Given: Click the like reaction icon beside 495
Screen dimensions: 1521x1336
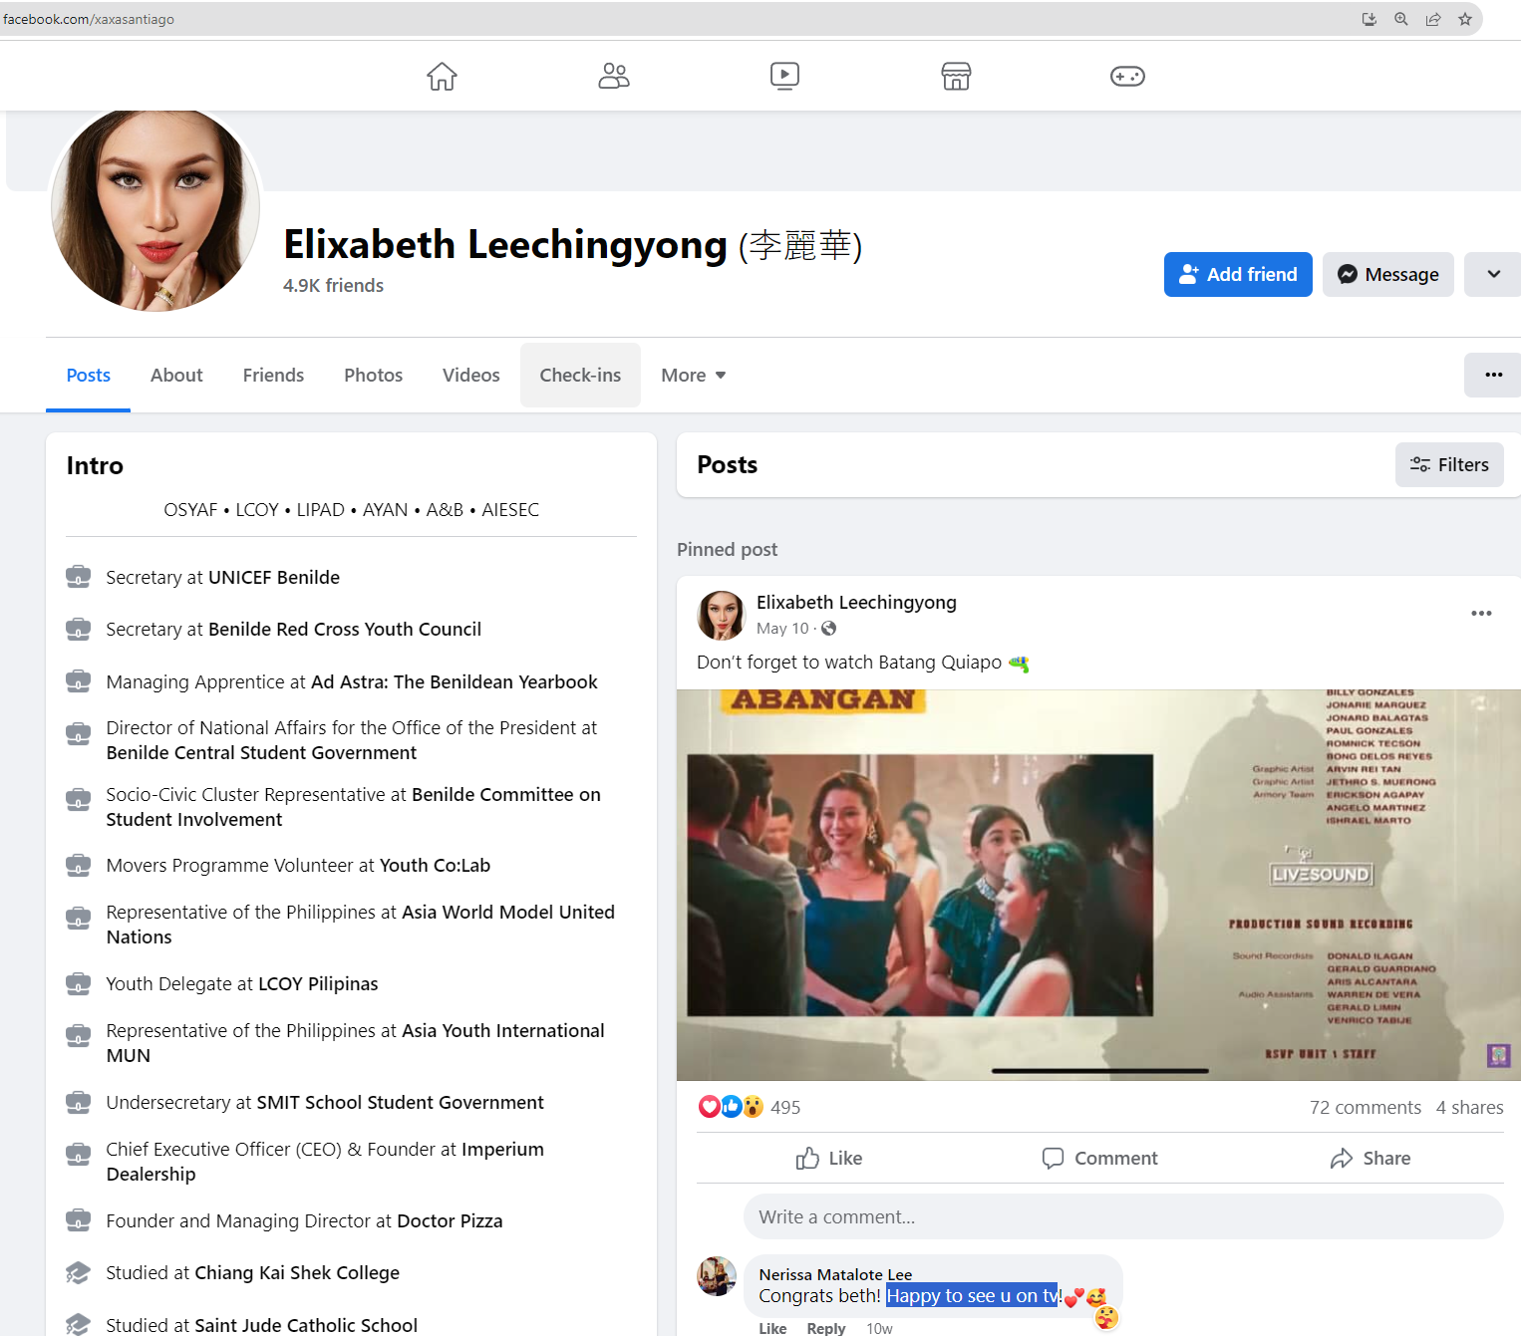Looking at the screenshot, I should (x=731, y=1106).
